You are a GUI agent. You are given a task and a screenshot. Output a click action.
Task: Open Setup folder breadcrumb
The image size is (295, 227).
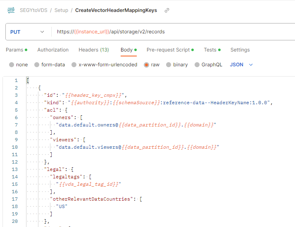point(61,10)
